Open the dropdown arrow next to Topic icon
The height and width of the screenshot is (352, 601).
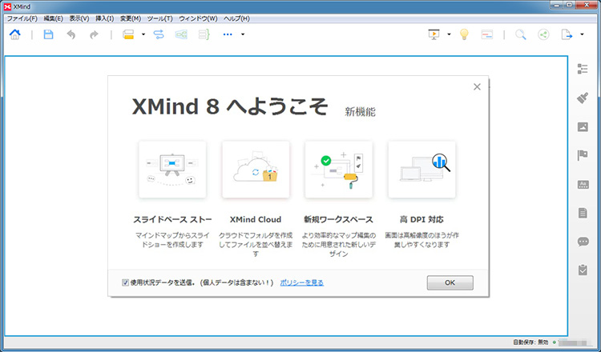point(143,34)
